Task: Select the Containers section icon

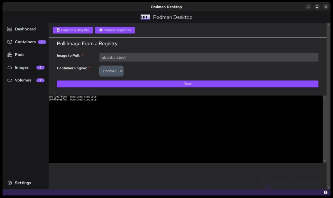Action: (10, 42)
